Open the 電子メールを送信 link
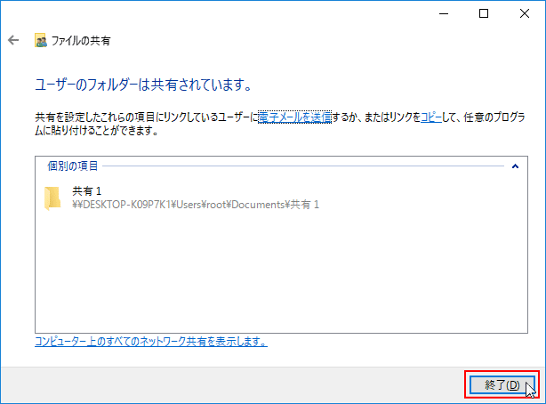The image size is (546, 404). point(295,117)
